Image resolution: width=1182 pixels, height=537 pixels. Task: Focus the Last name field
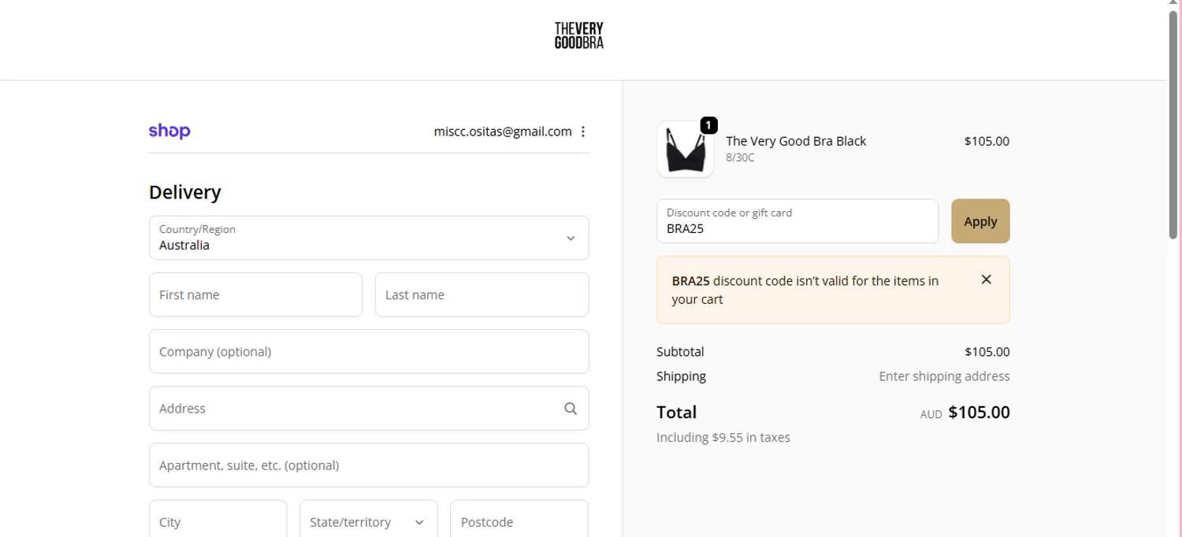pos(481,294)
